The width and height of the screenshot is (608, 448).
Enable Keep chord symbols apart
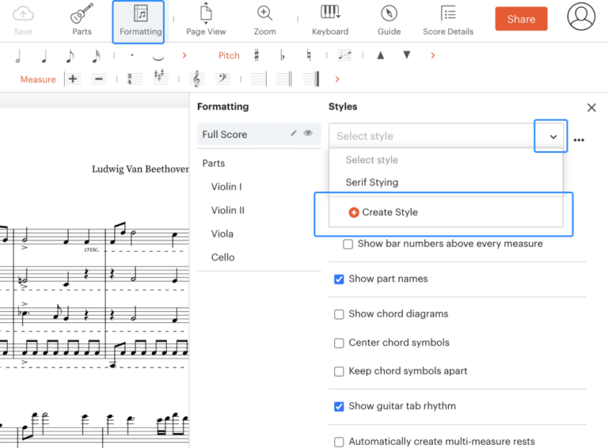point(339,371)
